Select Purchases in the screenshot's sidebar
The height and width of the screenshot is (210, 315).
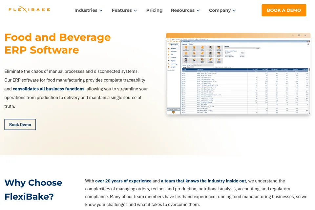[172, 58]
